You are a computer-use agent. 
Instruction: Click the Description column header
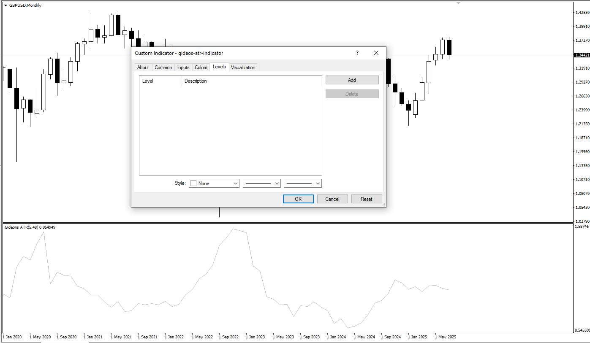pyautogui.click(x=196, y=81)
